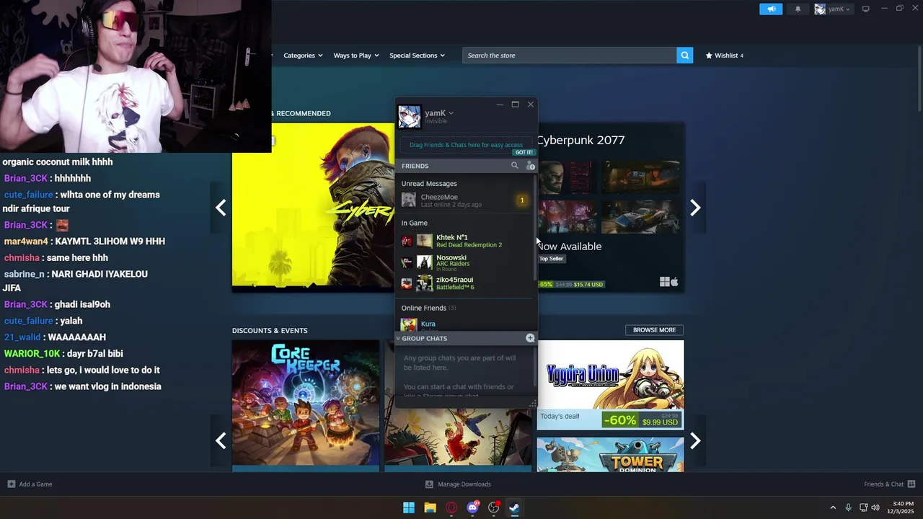Click in the Search the store field
The width and height of the screenshot is (923, 519).
point(570,56)
